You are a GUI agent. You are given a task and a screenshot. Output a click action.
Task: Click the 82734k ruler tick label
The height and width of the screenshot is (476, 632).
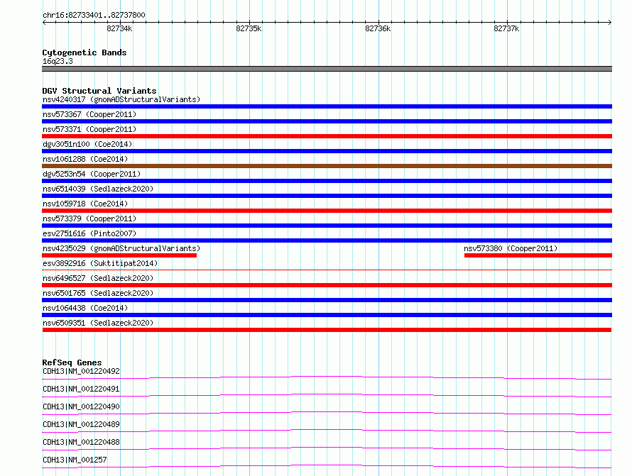(x=119, y=28)
